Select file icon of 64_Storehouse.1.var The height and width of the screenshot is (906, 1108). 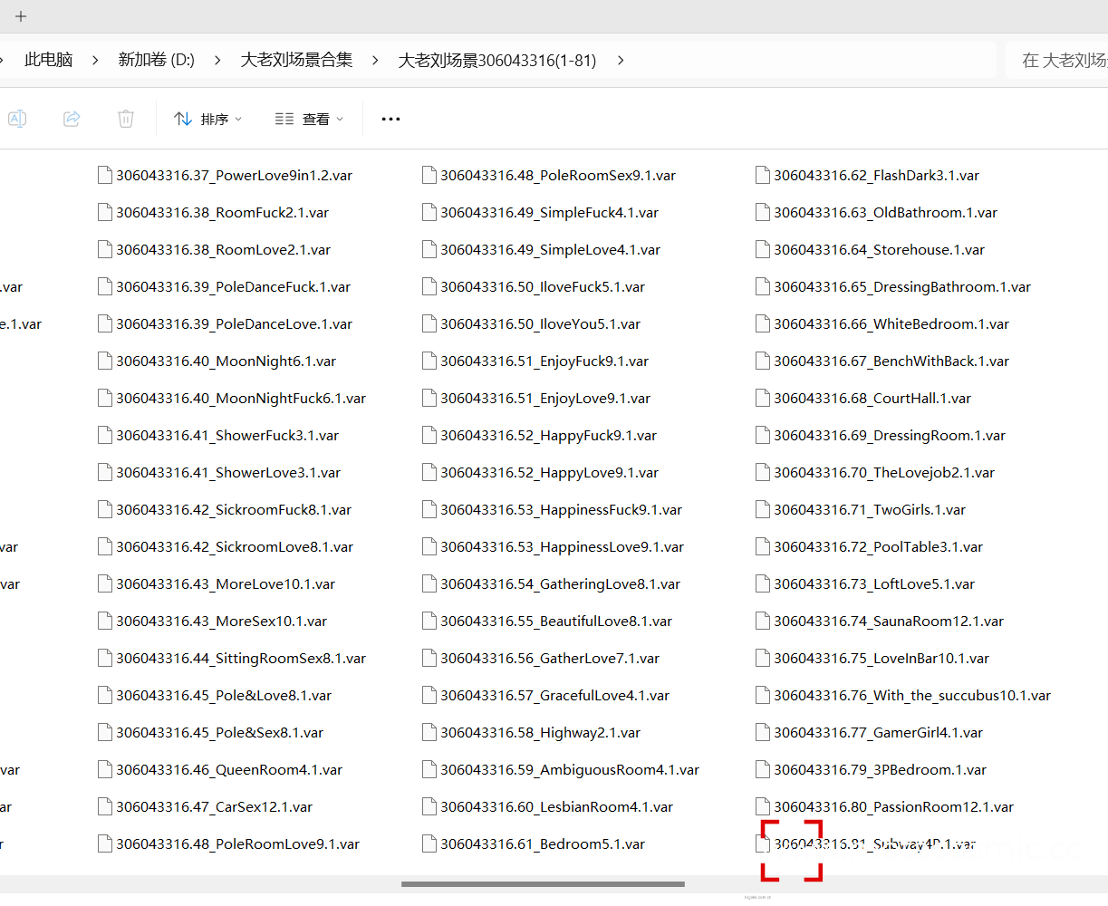pyautogui.click(x=763, y=249)
